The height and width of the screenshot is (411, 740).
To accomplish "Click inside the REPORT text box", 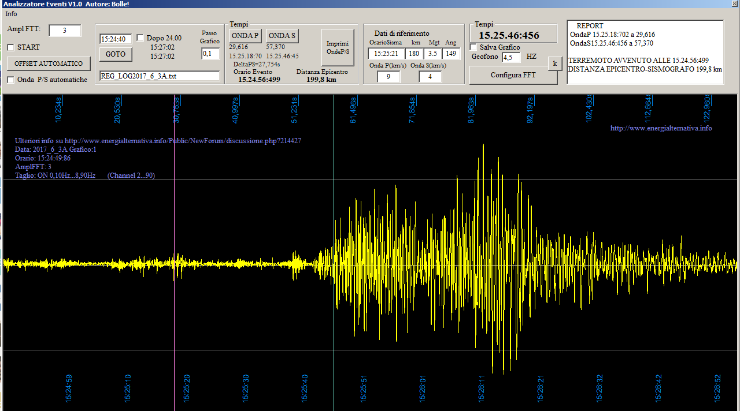I will point(645,52).
